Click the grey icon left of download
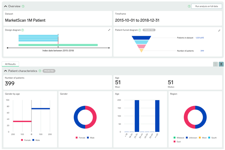225x150 pixels. coord(215,64)
